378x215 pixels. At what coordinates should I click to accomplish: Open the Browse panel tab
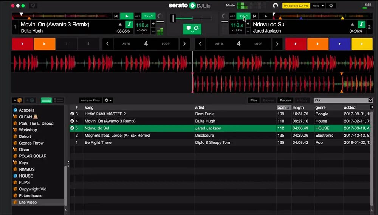pos(268,100)
